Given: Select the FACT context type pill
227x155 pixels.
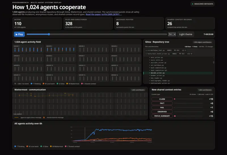Looking at the screenshot, I should point(162,103).
